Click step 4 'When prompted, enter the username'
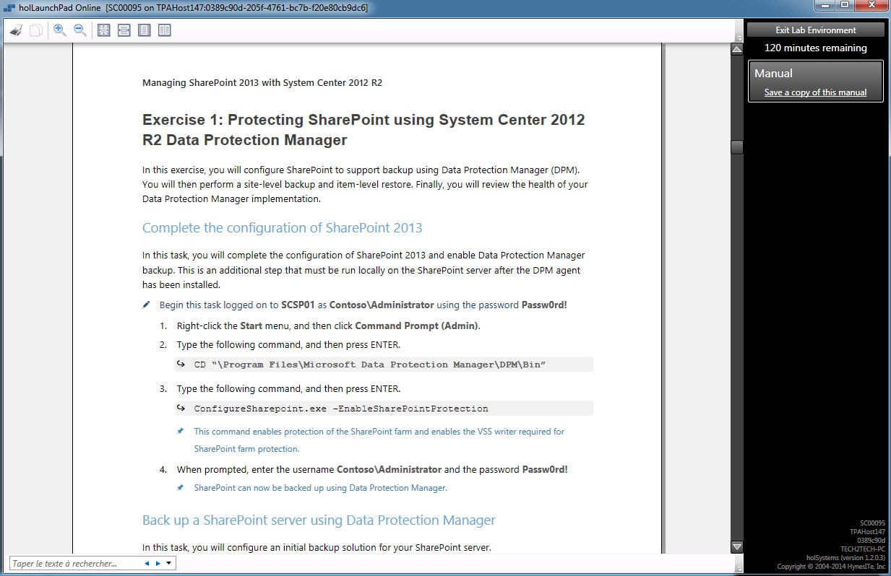 click(x=372, y=469)
